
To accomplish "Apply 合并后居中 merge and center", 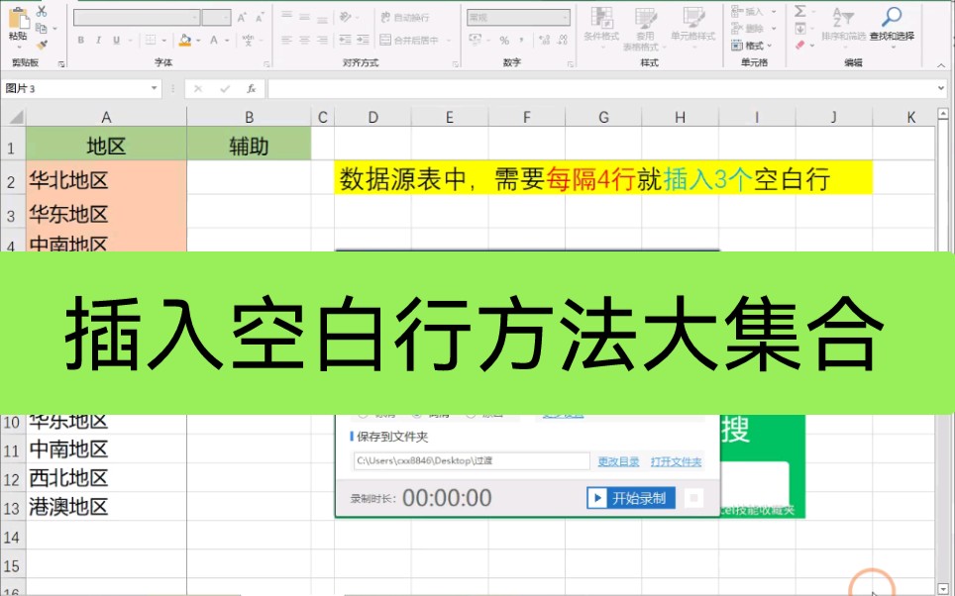I will click(409, 40).
